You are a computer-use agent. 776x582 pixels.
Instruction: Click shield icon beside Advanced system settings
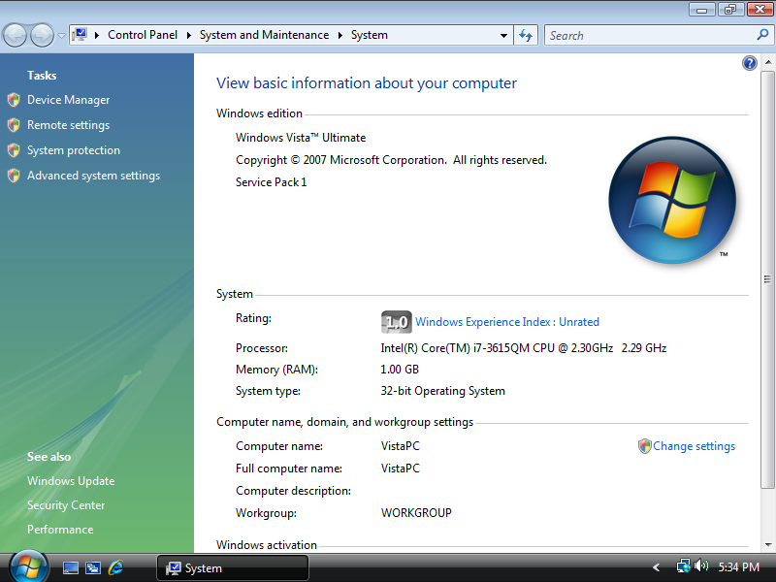click(x=14, y=176)
